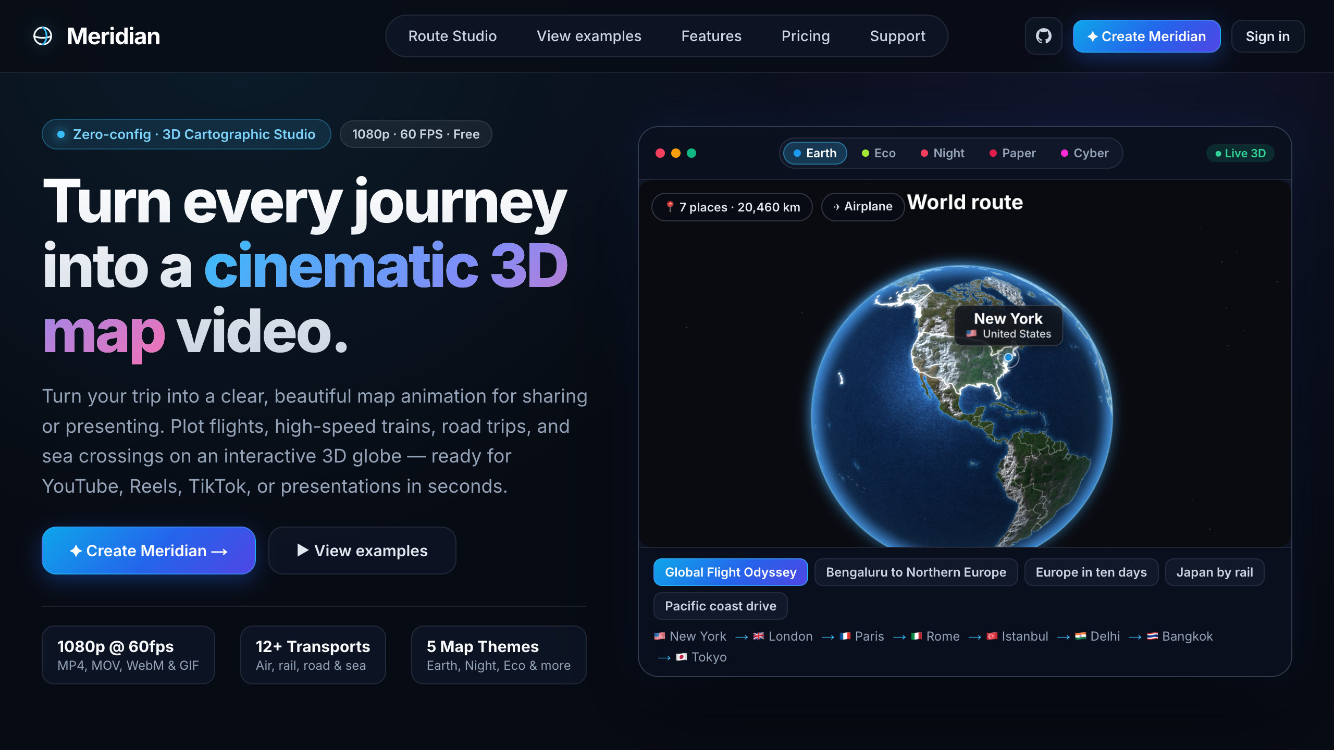Image resolution: width=1334 pixels, height=750 pixels.
Task: Open the Features nav item
Action: (711, 36)
